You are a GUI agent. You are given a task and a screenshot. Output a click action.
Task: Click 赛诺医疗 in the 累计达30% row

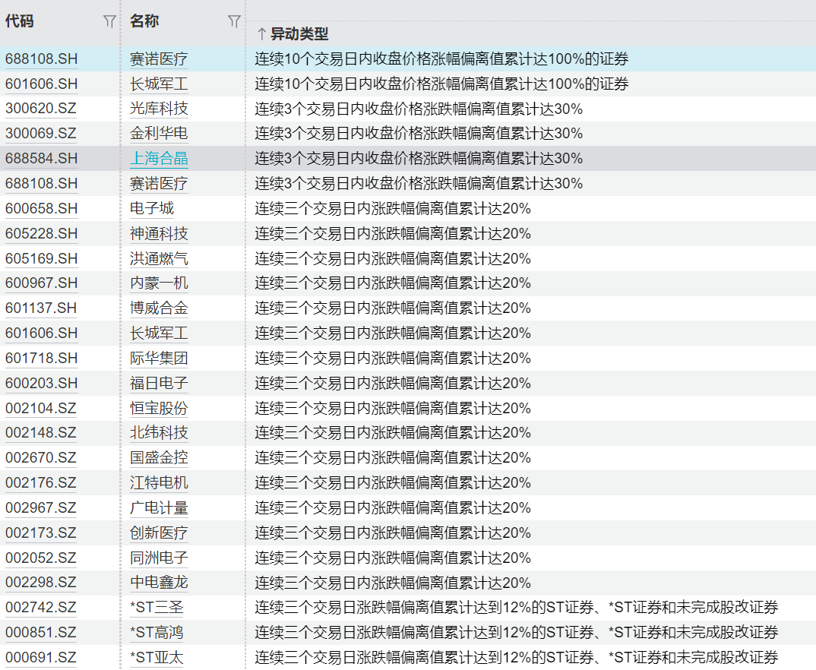(159, 184)
